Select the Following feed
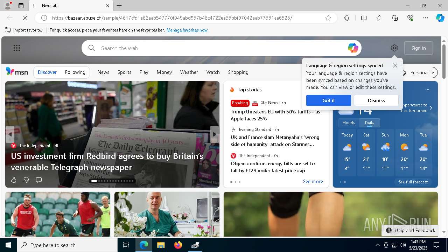Viewport: 448px width, 252px height. [75, 72]
